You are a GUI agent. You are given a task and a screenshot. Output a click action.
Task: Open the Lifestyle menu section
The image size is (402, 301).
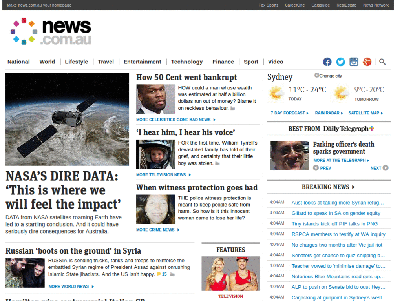coord(77,62)
